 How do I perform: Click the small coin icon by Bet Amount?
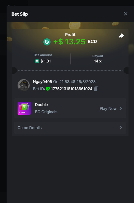[37, 61]
